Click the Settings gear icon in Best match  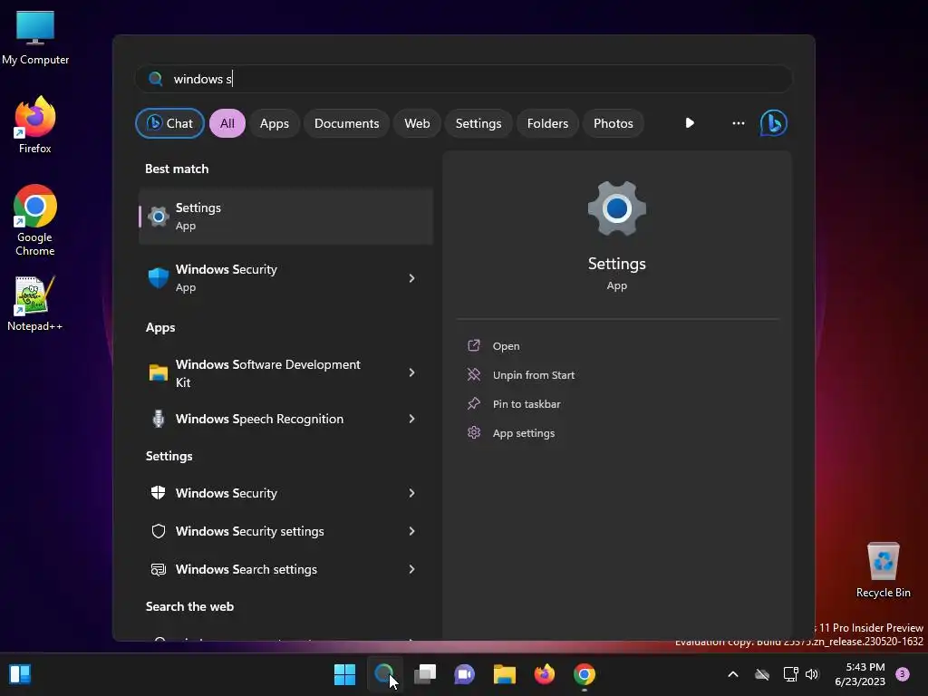158,217
